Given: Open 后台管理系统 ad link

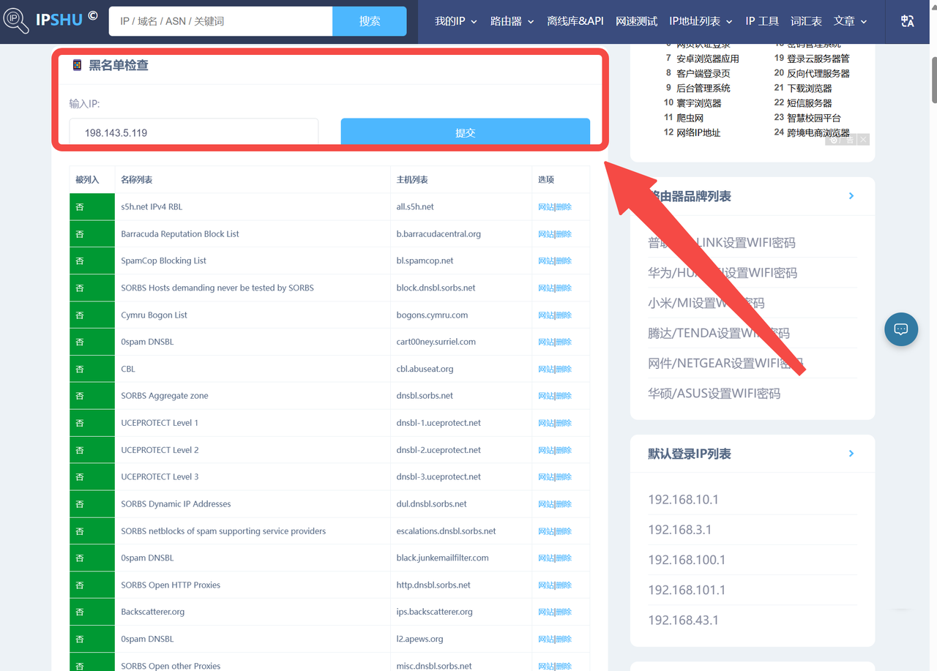Looking at the screenshot, I should 703,88.
